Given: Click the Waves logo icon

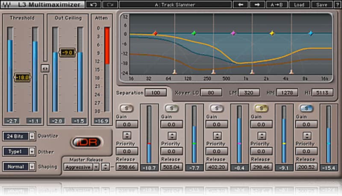Looking at the screenshot, I should pyautogui.click(x=6, y=5).
